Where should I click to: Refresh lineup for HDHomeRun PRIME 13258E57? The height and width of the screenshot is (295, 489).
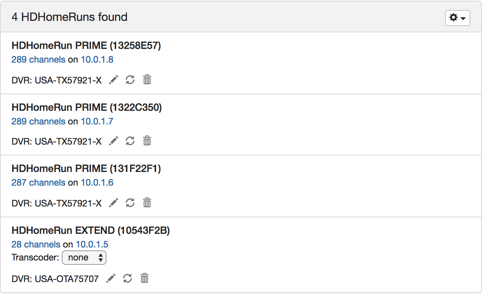pos(130,80)
